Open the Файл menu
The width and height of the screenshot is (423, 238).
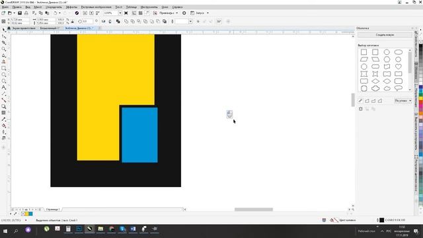(5, 7)
